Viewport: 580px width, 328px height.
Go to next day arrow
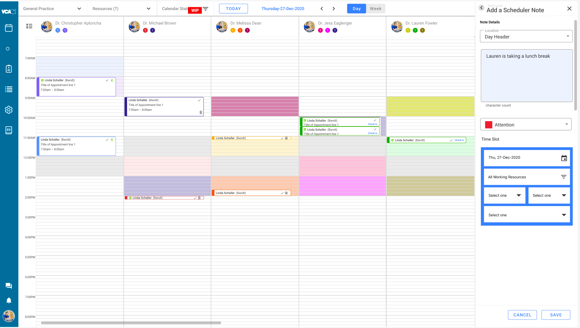334,9
